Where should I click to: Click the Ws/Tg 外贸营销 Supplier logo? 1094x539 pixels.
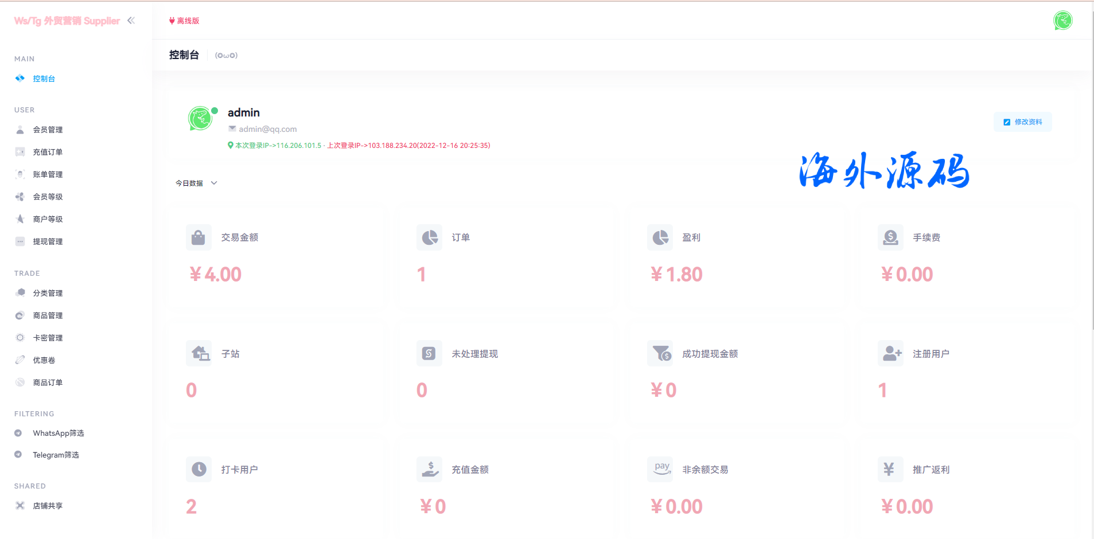(x=67, y=21)
